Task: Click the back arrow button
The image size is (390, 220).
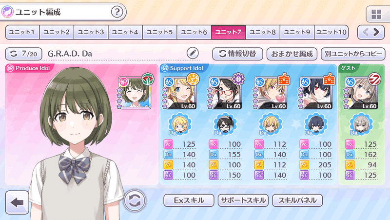Action: click(17, 202)
